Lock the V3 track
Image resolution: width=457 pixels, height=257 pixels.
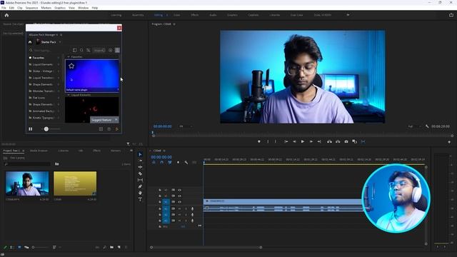(x=160, y=191)
